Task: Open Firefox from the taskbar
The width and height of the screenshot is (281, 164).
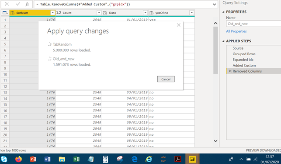Action: [x=18, y=159]
